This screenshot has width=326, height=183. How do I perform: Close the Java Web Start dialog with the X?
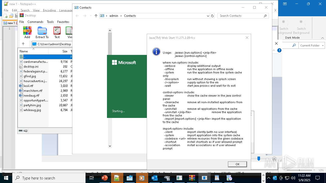(x=247, y=38)
